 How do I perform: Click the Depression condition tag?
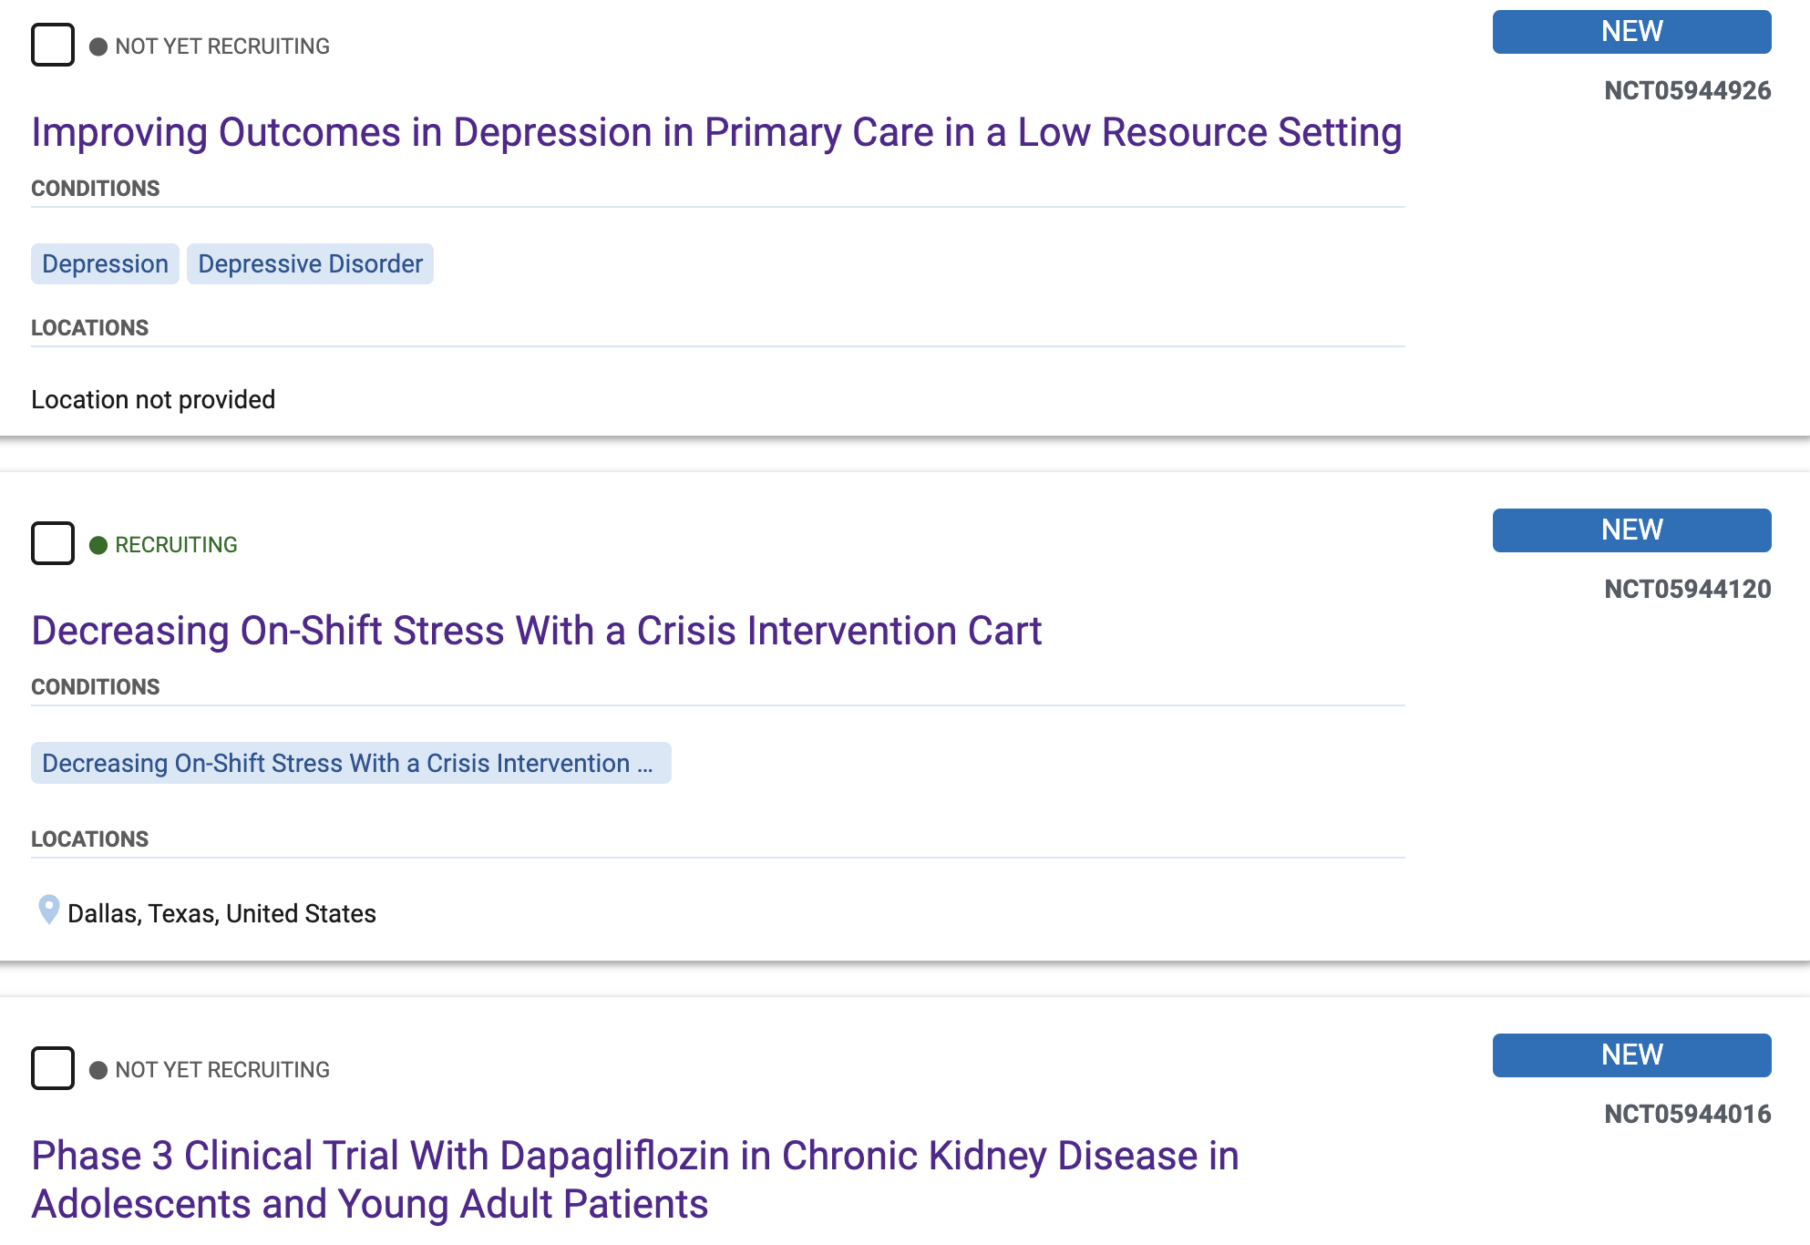(105, 264)
